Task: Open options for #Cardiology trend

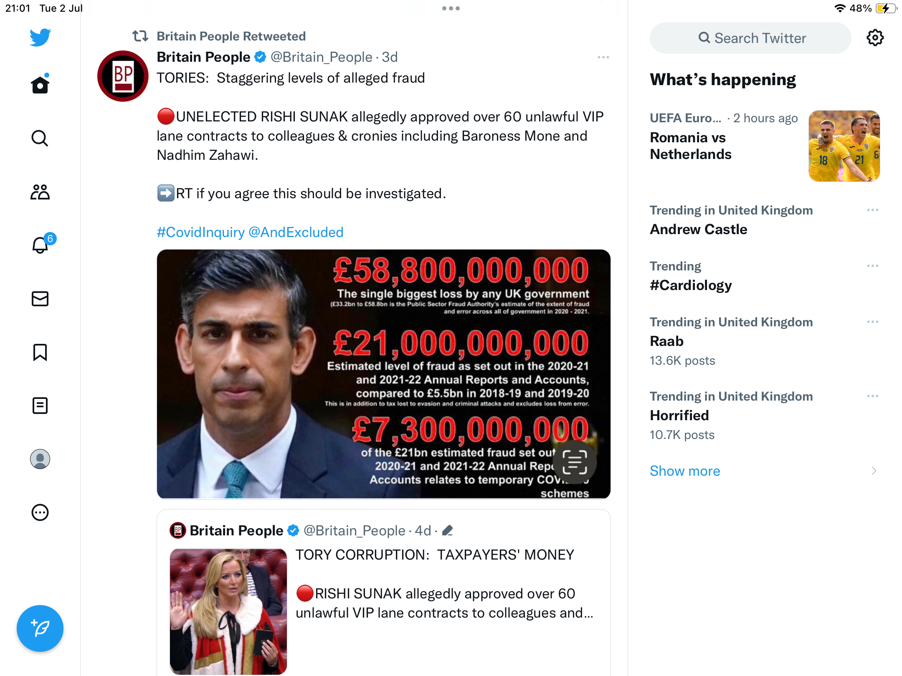Action: (x=872, y=266)
